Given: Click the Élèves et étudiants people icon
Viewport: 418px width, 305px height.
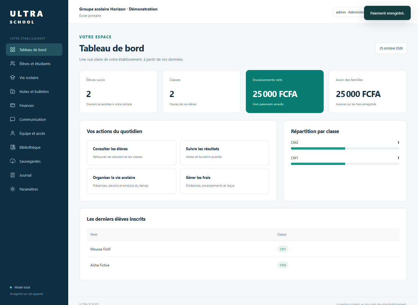Looking at the screenshot, I should coord(12,64).
